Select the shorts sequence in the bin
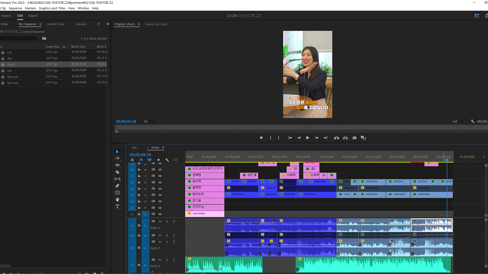The height and width of the screenshot is (274, 488). coord(11,64)
